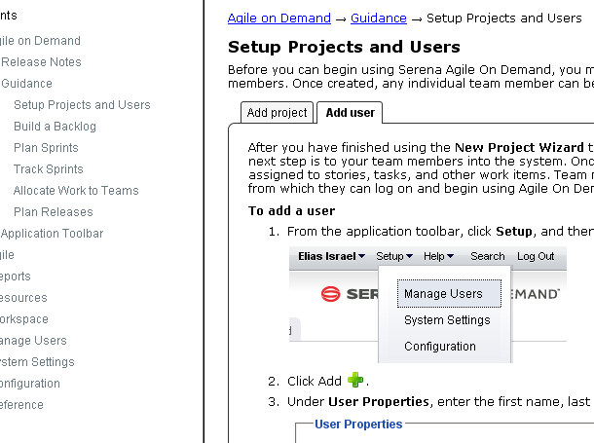This screenshot has height=443, width=594.
Task: Open the Elias Israel dropdown
Action: [x=331, y=256]
